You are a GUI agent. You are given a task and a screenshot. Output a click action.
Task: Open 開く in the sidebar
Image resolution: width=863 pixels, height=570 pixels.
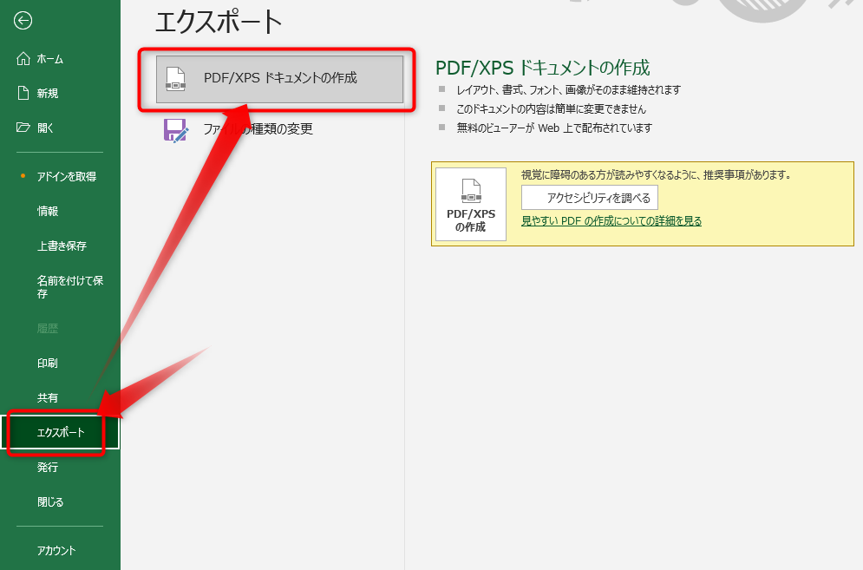coord(45,128)
